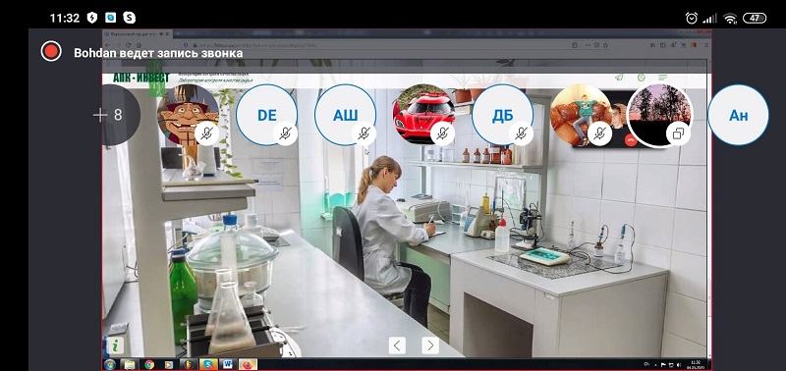
Task: Select the ДБ participant bubble
Action: tap(503, 115)
